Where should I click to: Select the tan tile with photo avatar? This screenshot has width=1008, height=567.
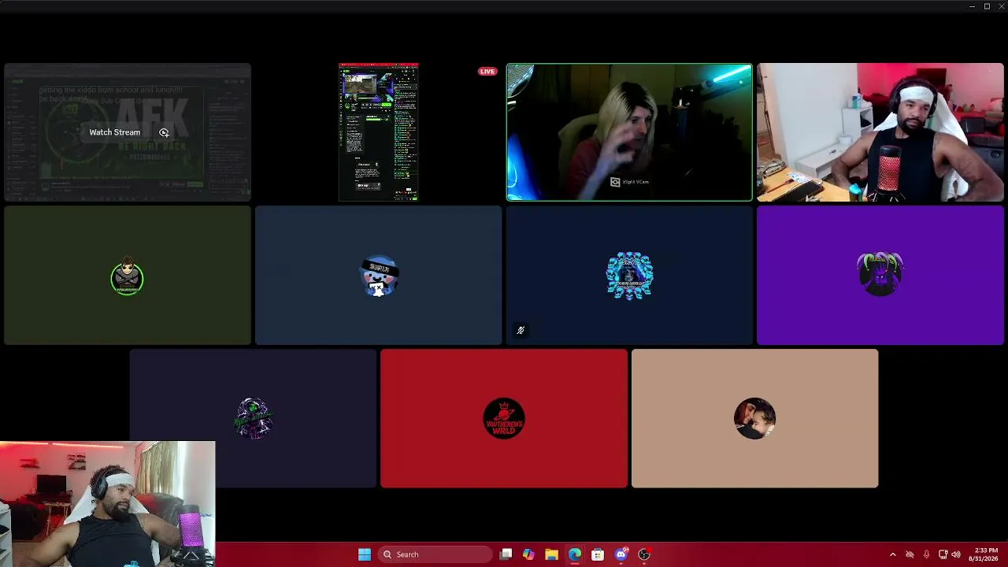[x=754, y=418]
